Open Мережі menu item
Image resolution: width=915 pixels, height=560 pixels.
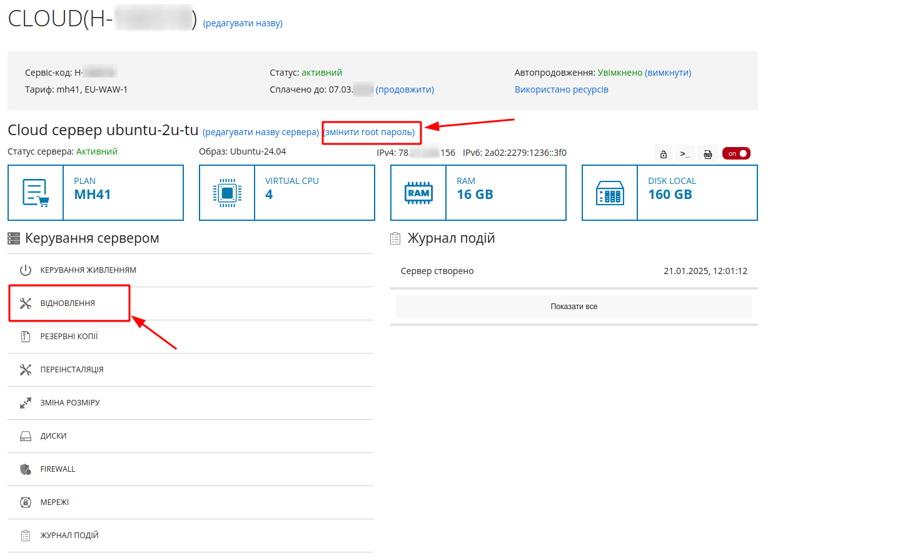(x=190, y=502)
